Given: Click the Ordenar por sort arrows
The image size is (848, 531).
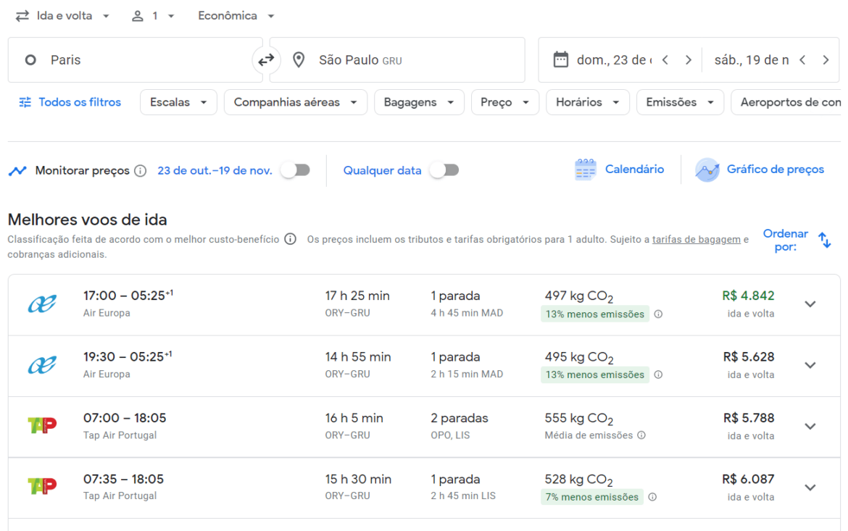Looking at the screenshot, I should 825,240.
